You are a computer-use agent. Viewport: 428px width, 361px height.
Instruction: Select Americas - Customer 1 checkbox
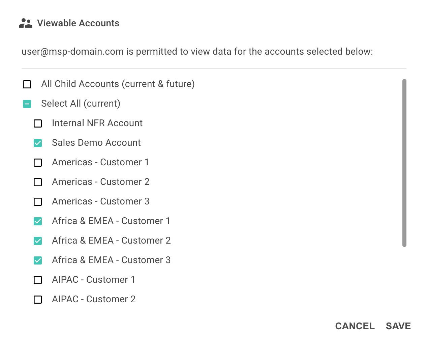pos(38,162)
